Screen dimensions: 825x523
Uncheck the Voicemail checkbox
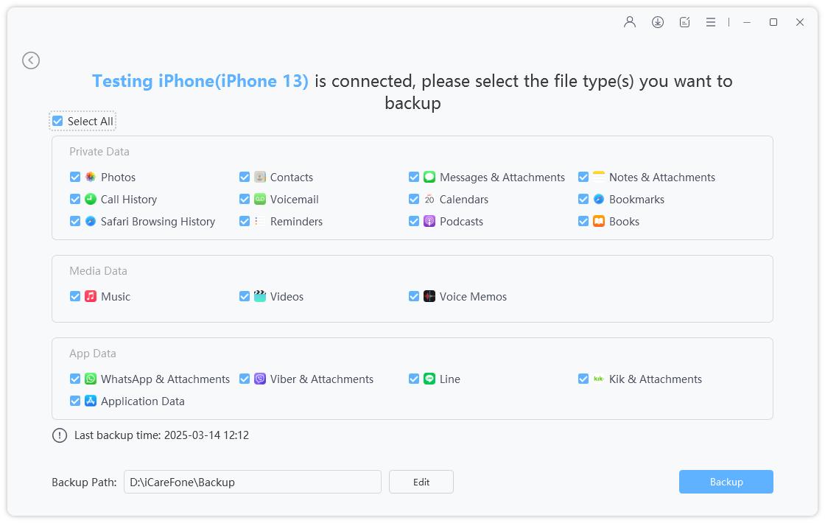pyautogui.click(x=245, y=199)
